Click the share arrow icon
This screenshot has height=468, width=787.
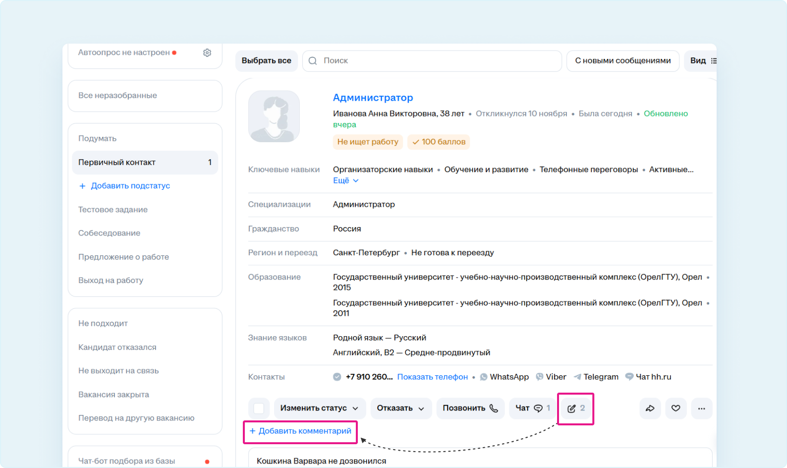click(650, 409)
